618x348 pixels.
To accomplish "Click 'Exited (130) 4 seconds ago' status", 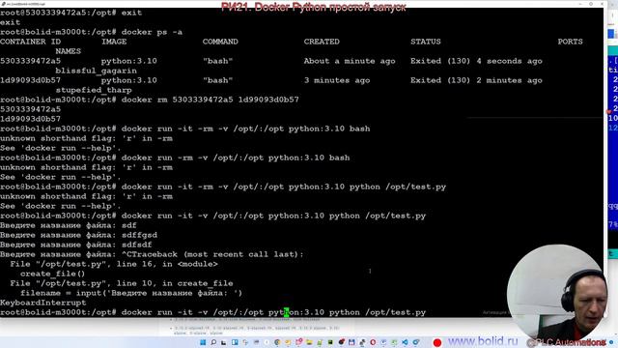I will point(476,61).
